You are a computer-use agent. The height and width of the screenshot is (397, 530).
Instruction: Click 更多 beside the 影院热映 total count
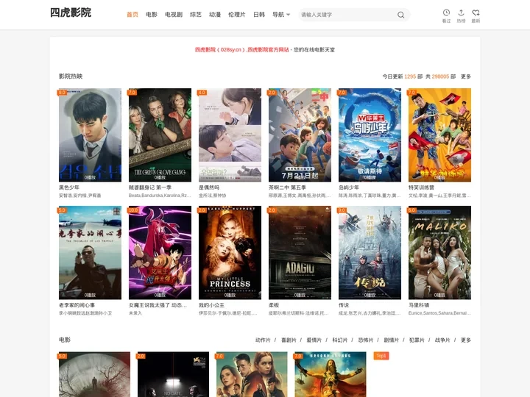[466, 76]
